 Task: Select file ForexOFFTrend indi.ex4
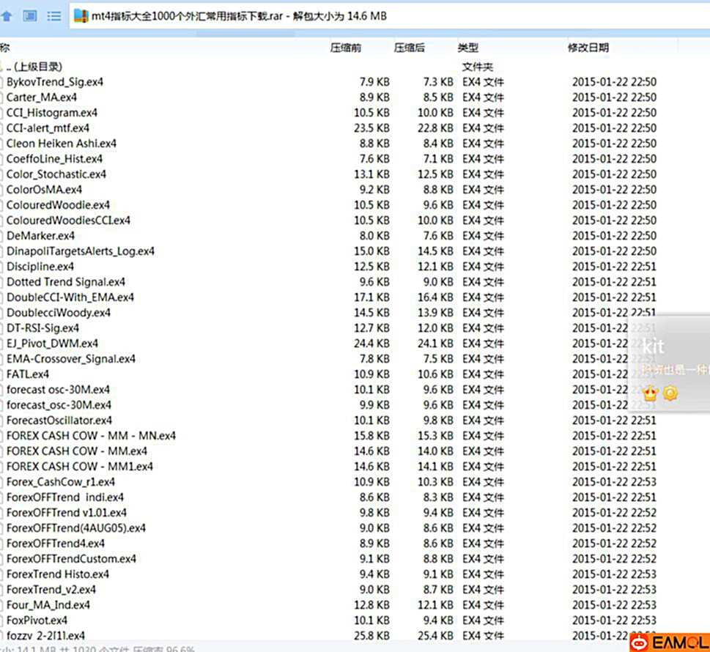(x=64, y=497)
